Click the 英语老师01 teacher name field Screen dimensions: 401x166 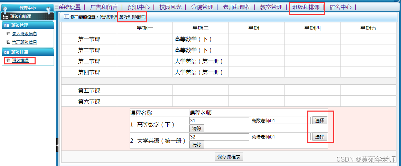pos(281,137)
